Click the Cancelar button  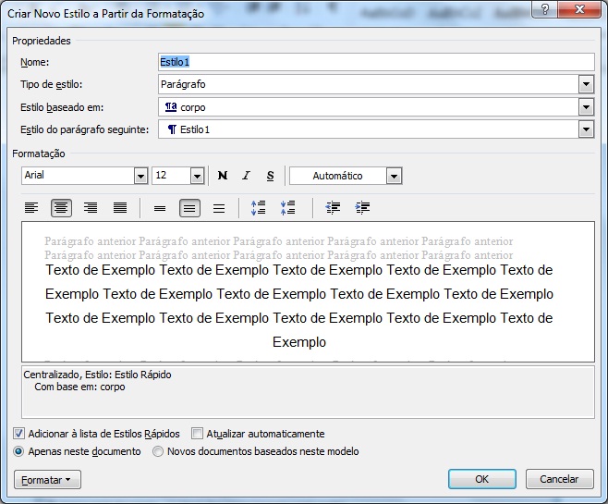tap(559, 479)
